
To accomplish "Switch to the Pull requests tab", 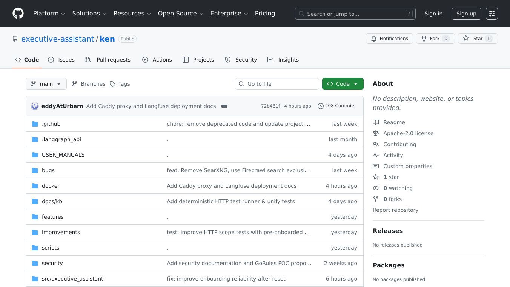I will coord(108,60).
